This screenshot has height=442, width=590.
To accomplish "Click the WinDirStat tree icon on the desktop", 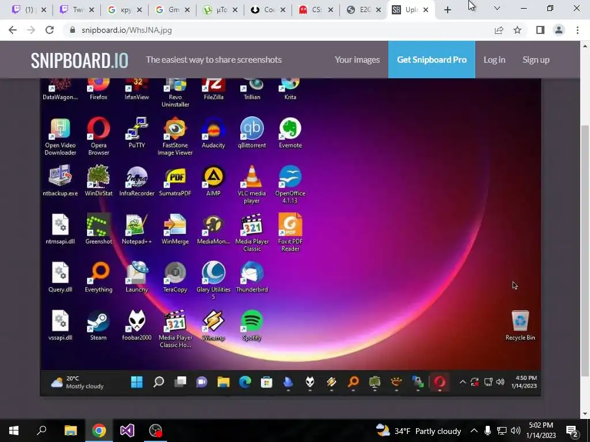I will [99, 181].
